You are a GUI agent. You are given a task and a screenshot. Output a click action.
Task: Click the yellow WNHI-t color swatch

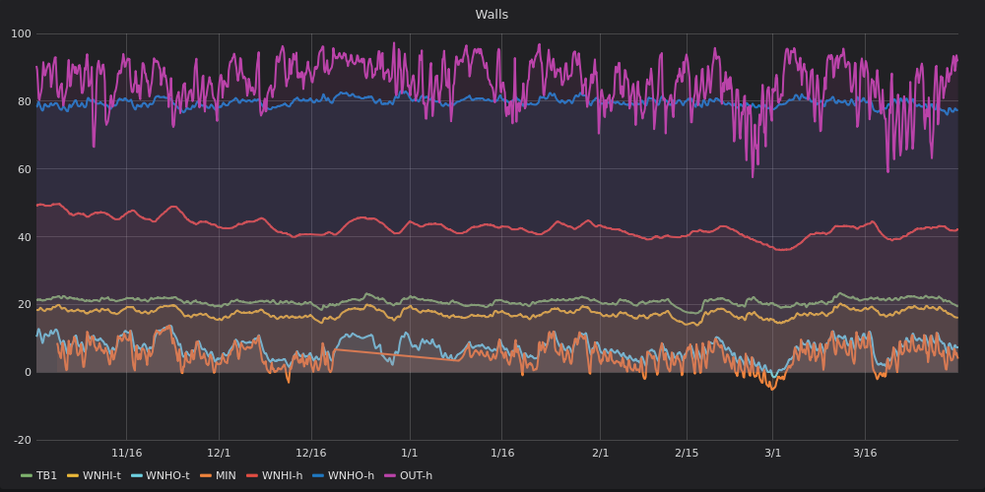click(73, 476)
